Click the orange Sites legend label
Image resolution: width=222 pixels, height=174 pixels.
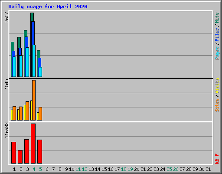[217, 105]
